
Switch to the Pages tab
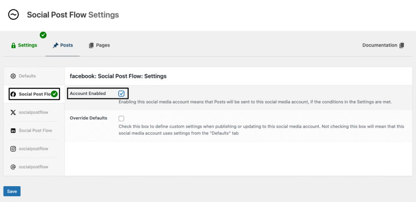(x=99, y=45)
